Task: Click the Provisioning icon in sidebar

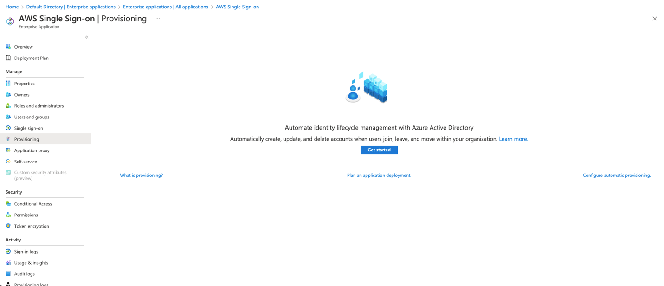Action: 8,139
